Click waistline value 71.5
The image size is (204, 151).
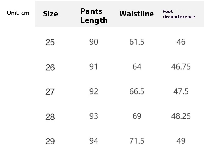click(137, 141)
